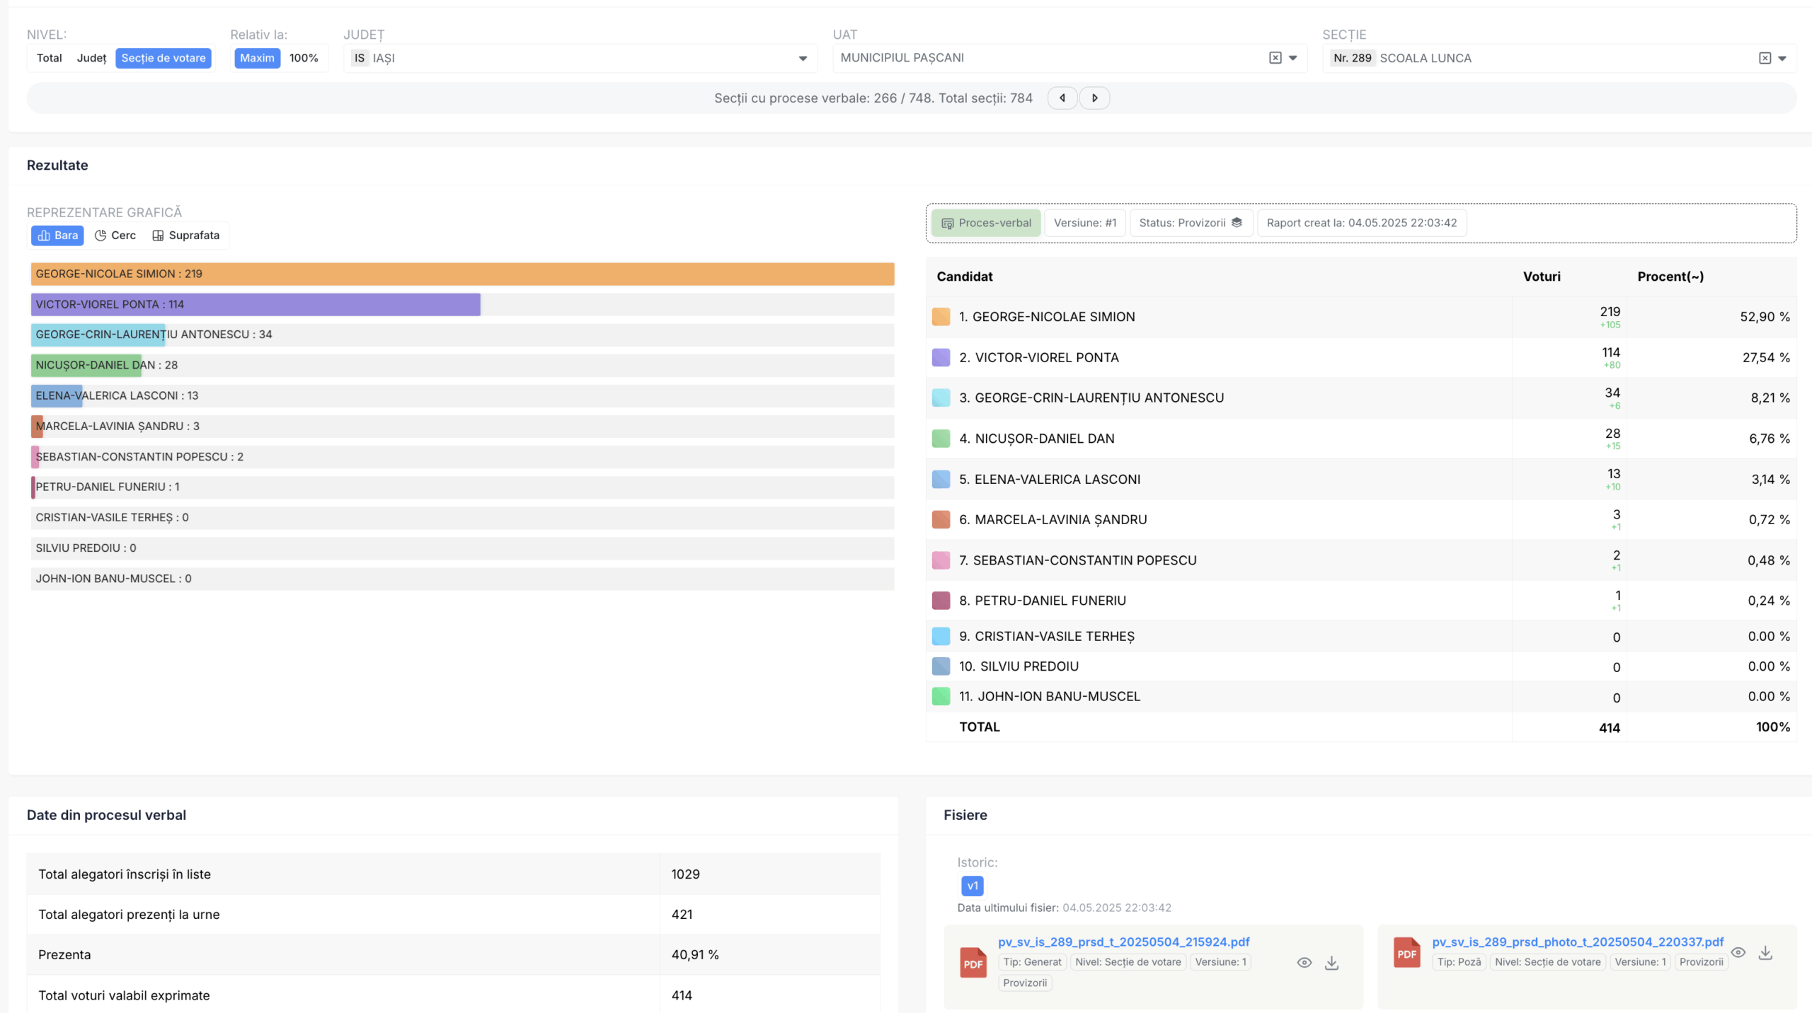Download the photo PDF file
This screenshot has width=1812, height=1013.
(x=1765, y=953)
